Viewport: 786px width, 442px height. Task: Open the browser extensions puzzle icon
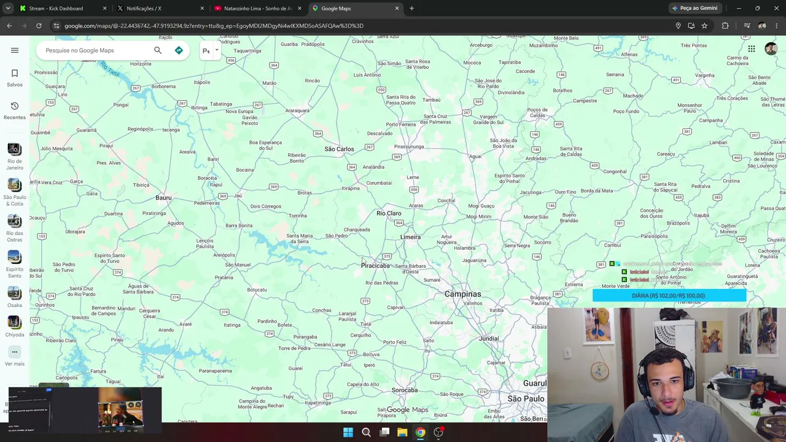(x=725, y=26)
